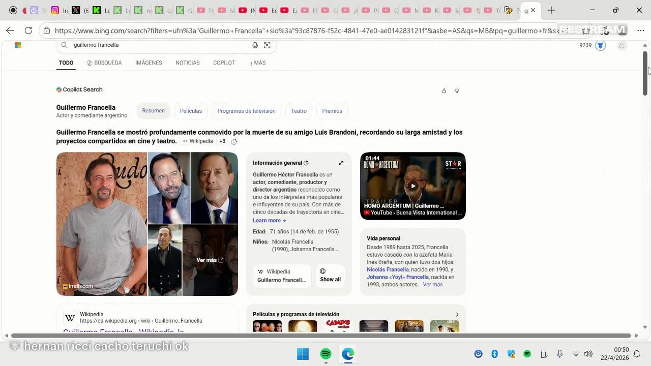Expand the MÁS menu

point(258,63)
